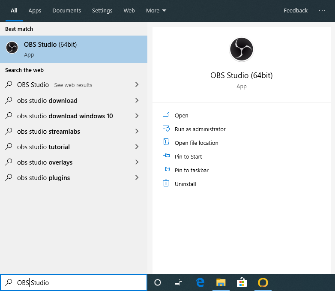
Task: Expand the 'obs studio download' arrow
Action: tap(137, 100)
